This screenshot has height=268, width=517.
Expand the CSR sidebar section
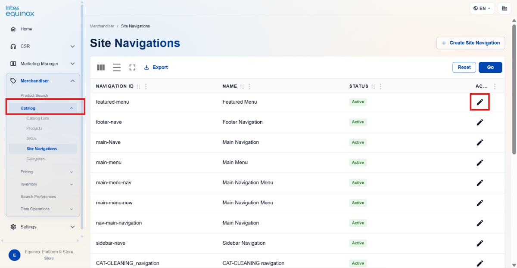coord(72,46)
